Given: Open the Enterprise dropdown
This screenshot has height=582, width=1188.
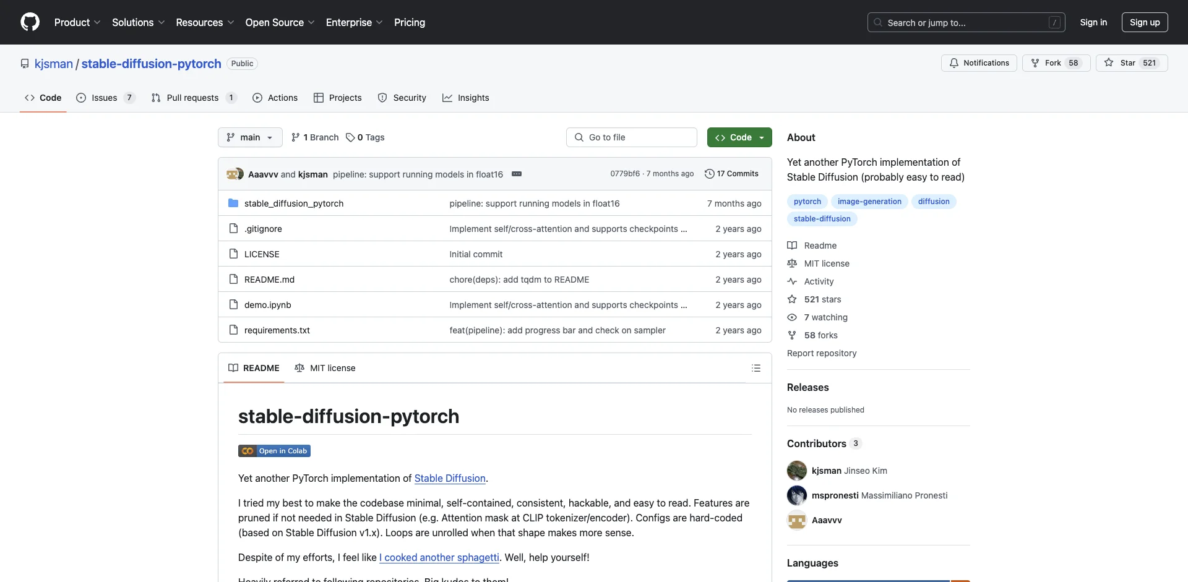Looking at the screenshot, I should (354, 22).
